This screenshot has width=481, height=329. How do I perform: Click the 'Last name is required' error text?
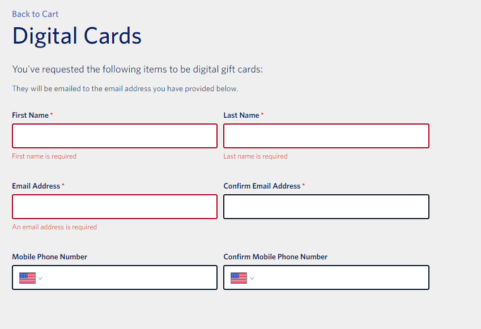click(255, 156)
